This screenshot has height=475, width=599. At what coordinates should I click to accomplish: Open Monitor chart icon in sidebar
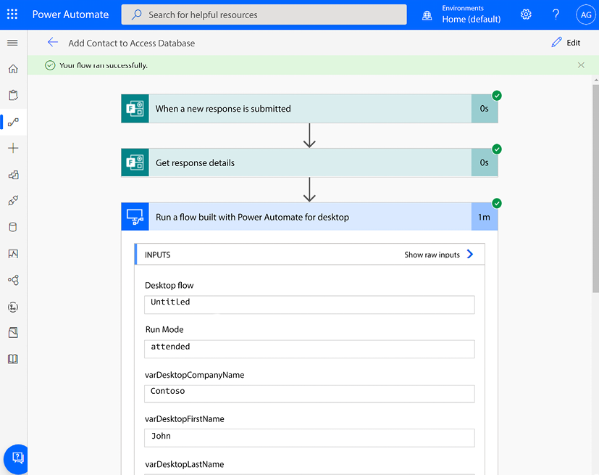click(13, 254)
